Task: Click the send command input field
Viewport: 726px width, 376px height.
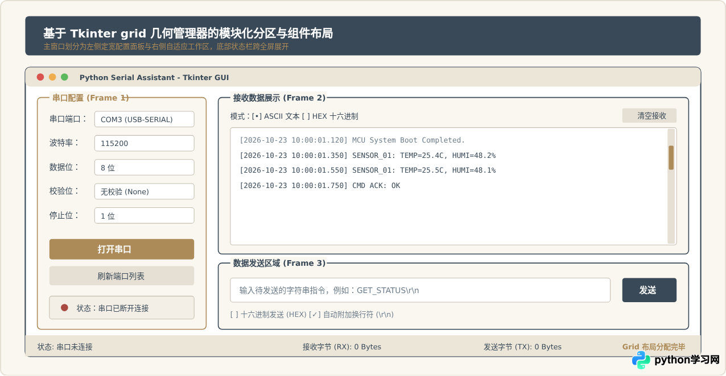Action: 420,290
